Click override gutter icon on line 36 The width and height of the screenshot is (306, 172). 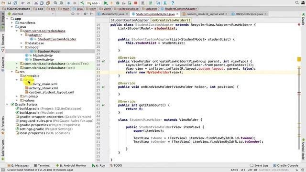point(103,87)
